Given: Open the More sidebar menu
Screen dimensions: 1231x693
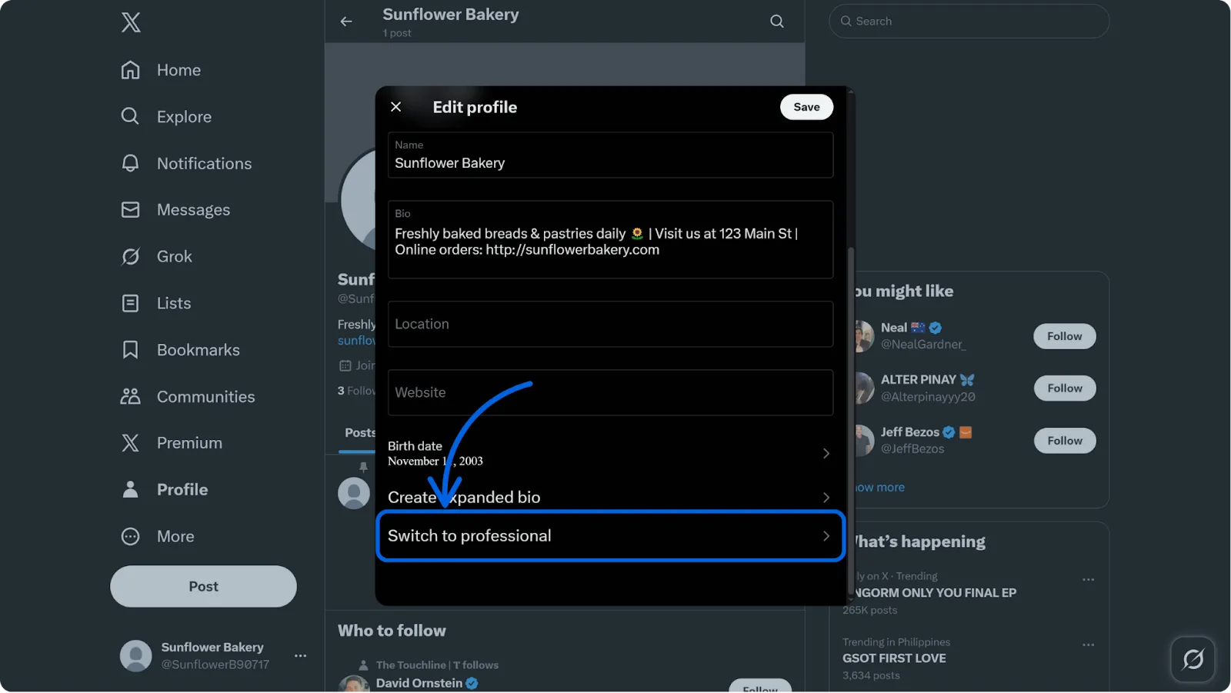Looking at the screenshot, I should (x=131, y=536).
